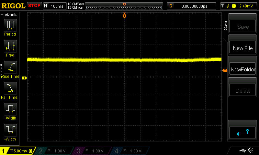The image size is (259, 155).
Task: Select the Period measurement icon
Action: click(10, 25)
